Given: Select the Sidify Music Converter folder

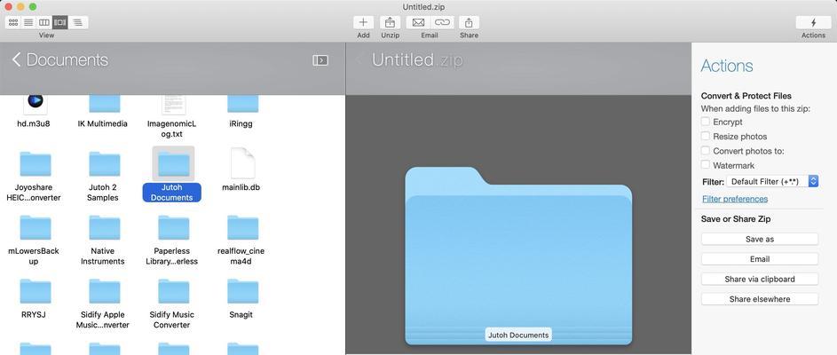Looking at the screenshot, I should [173, 291].
